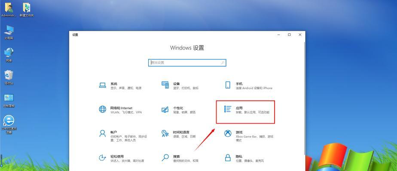Click the '卸载、默认应用、可选功能' description text

tap(253, 112)
